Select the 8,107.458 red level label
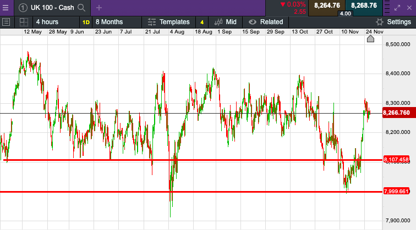The width and height of the screenshot is (416, 230). pos(396,160)
